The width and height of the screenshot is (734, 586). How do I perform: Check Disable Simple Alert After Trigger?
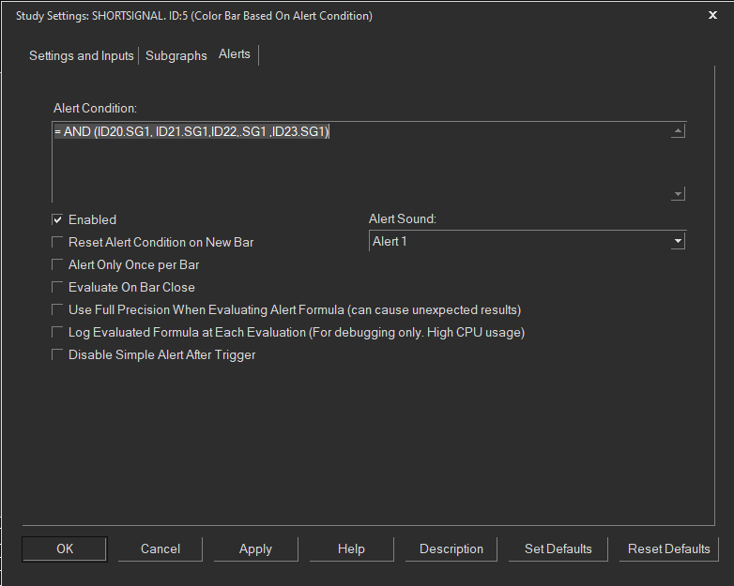tap(57, 354)
